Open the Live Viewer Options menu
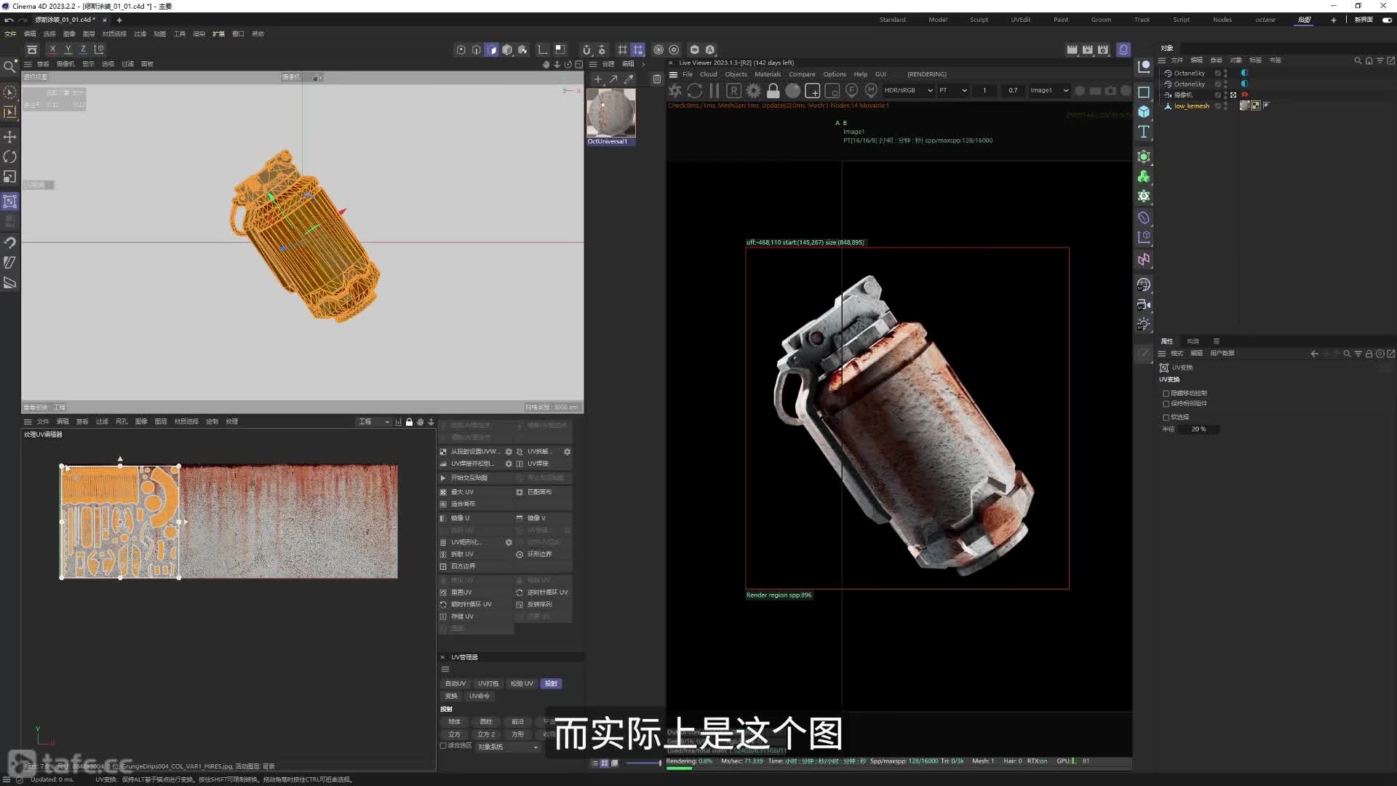The width and height of the screenshot is (1397, 786). [835, 74]
